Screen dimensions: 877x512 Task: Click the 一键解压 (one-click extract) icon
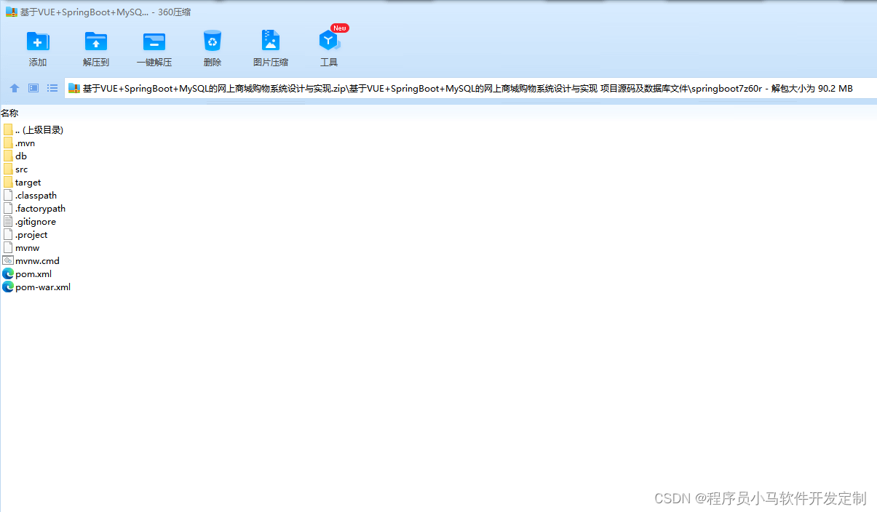[x=154, y=46]
